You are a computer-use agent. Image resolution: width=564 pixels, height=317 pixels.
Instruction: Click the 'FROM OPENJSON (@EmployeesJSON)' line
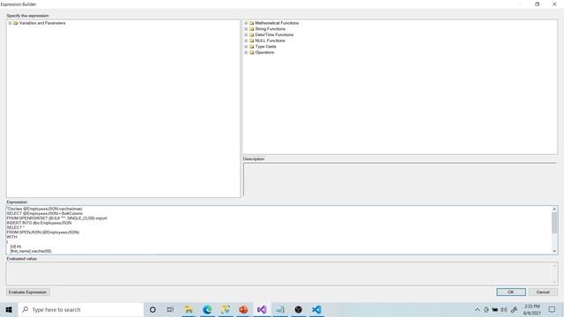tap(43, 232)
